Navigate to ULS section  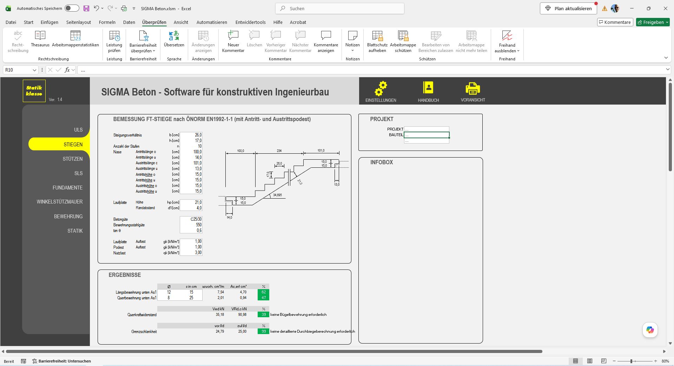coord(78,130)
